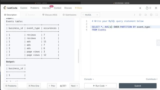Visit the Store link
Screen dimensions: 160x90
coord(78,8)
